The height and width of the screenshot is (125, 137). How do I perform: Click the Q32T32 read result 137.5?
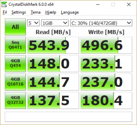pos(53,100)
